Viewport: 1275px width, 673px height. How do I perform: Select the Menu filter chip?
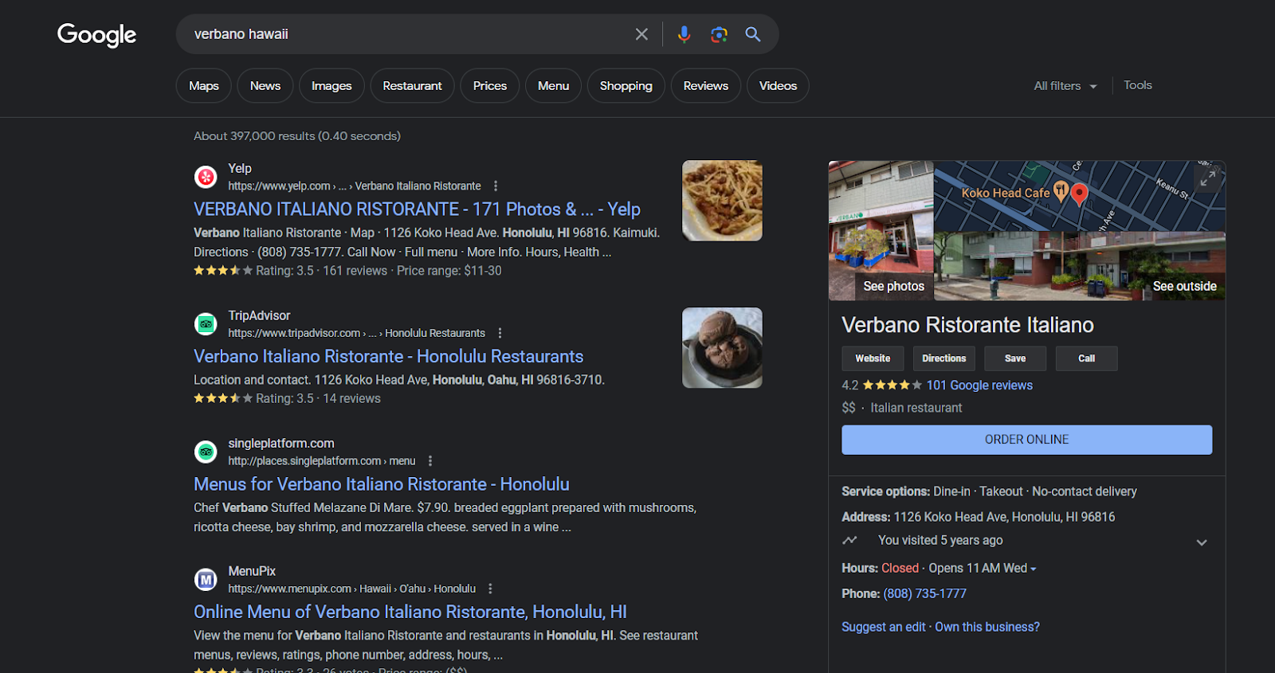554,85
